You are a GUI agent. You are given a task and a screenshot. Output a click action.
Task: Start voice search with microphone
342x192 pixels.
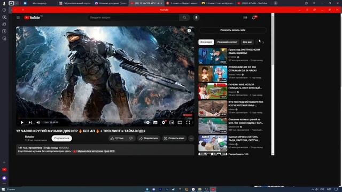coord(196,18)
